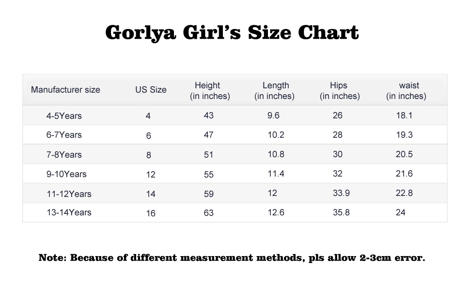Select the hips value 33.9
Image resolution: width=470 pixels, height=291 pixels.
coord(341,193)
